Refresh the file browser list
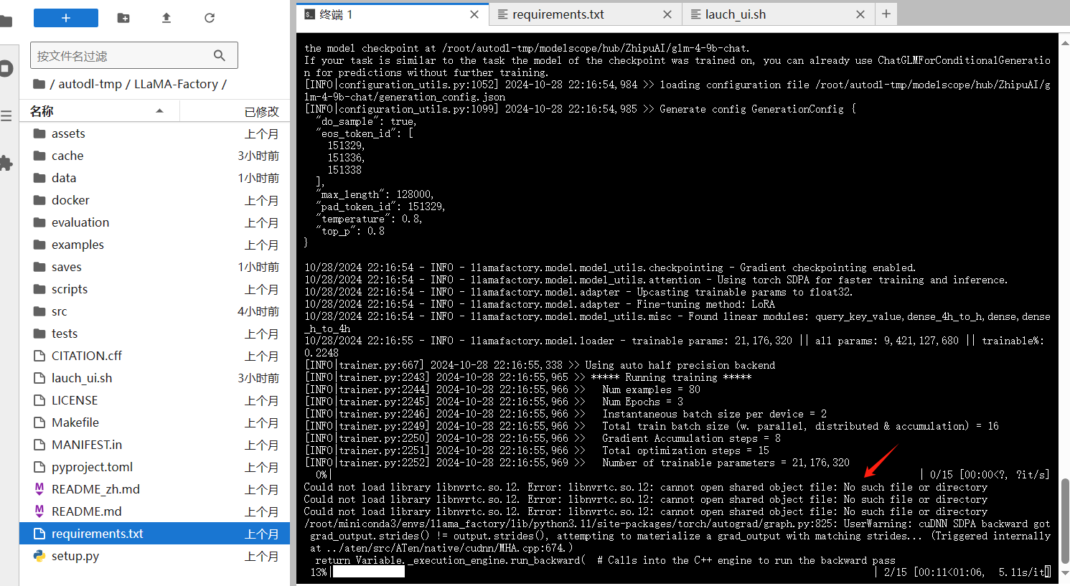1070x586 pixels. (x=210, y=18)
